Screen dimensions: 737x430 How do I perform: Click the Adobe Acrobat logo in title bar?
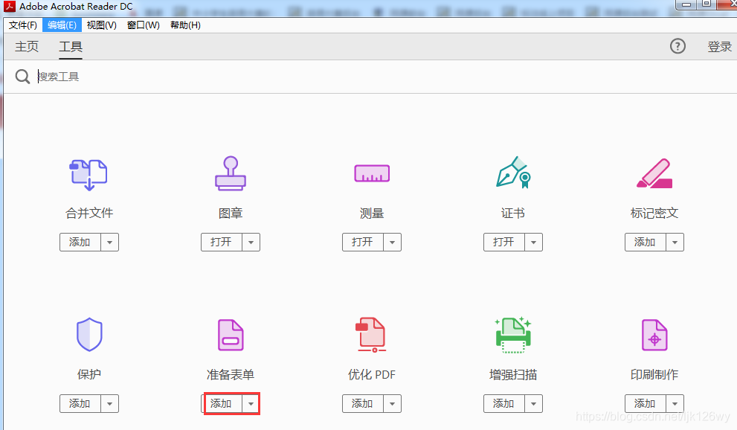(10, 6)
